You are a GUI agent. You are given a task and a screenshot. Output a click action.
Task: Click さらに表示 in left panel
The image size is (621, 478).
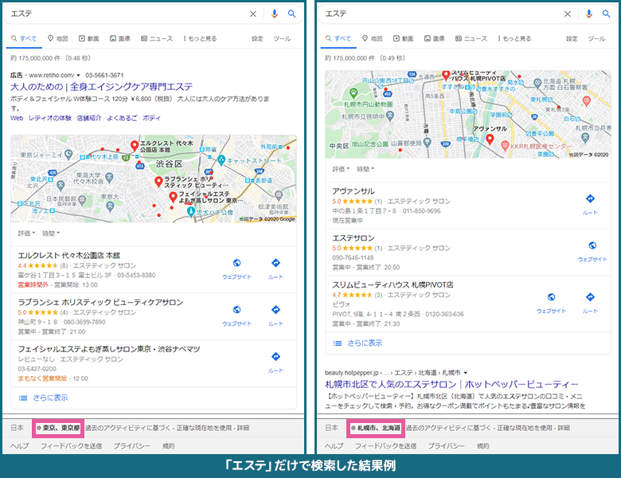(x=50, y=398)
